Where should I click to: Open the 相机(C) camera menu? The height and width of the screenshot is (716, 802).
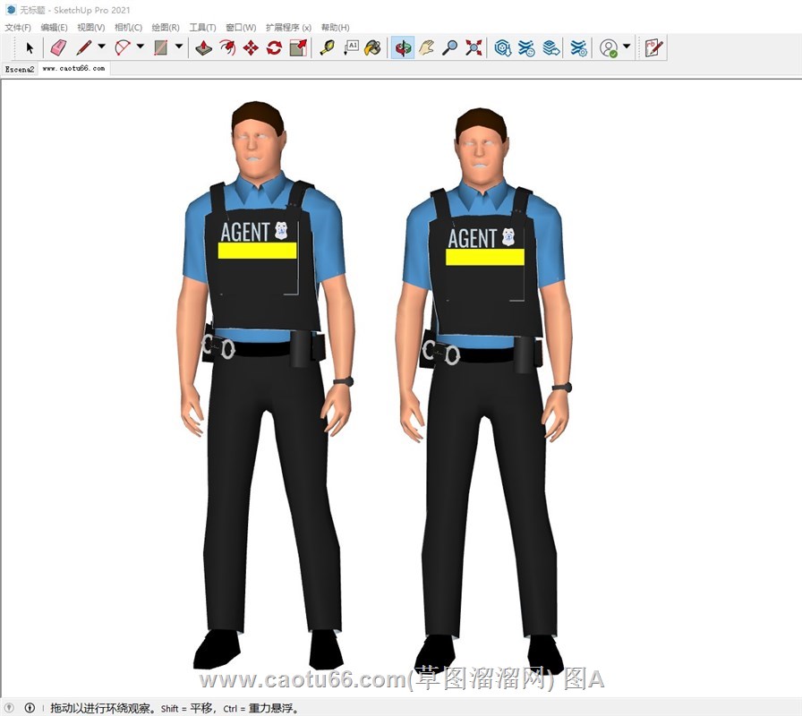coord(128,28)
